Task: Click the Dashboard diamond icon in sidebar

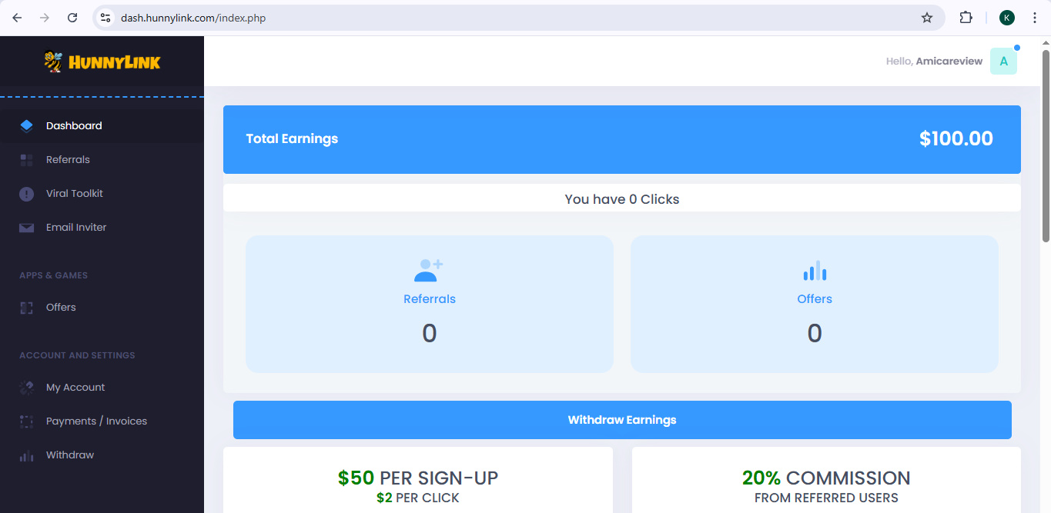Action: 27,126
